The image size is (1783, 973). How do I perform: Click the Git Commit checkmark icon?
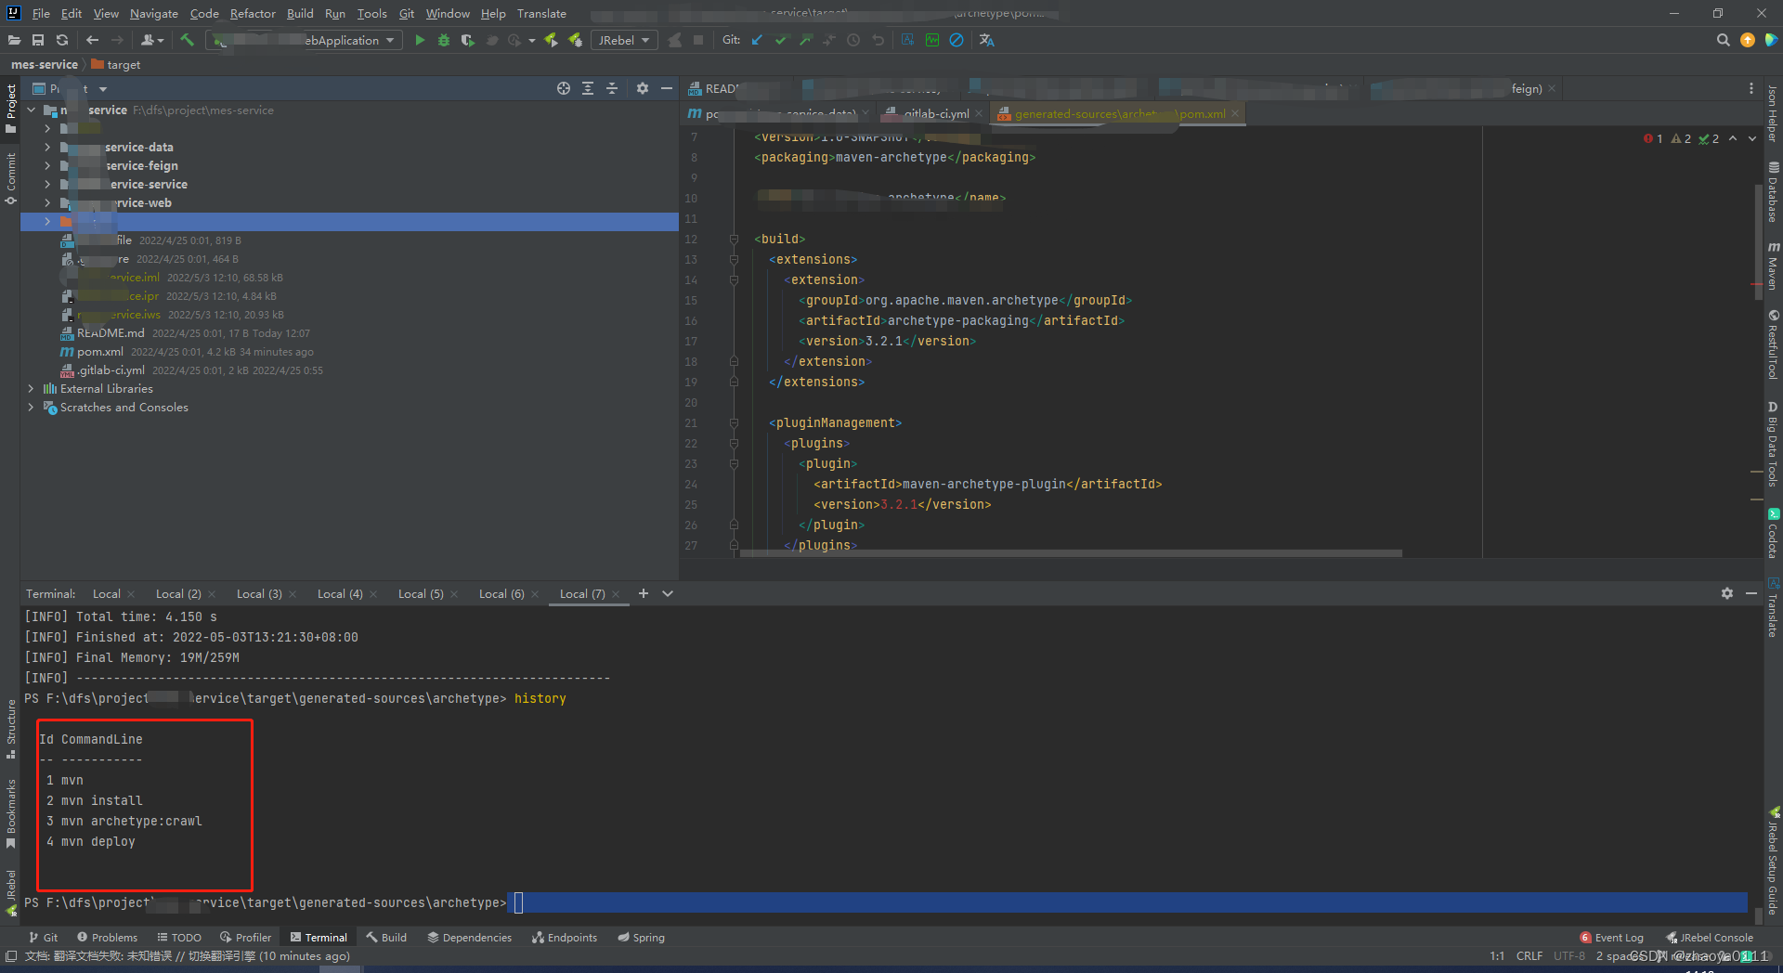[781, 40]
